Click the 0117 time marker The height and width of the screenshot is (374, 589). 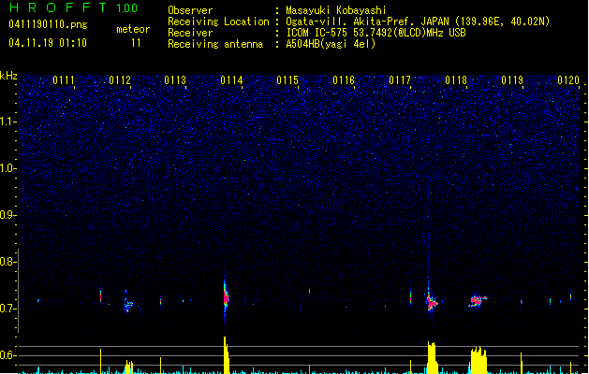(400, 80)
